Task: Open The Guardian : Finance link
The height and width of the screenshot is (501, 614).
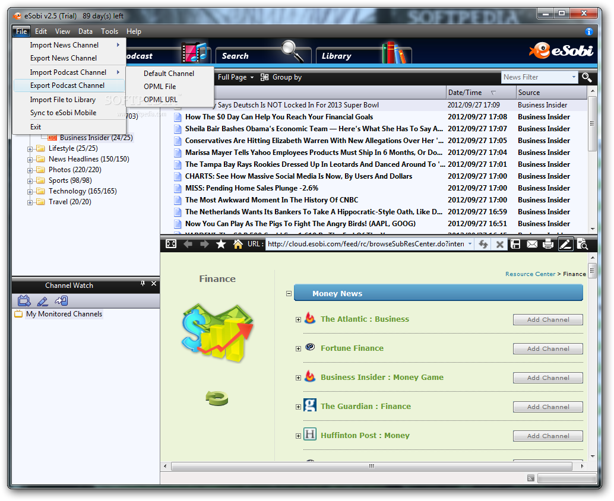Action: pyautogui.click(x=366, y=406)
